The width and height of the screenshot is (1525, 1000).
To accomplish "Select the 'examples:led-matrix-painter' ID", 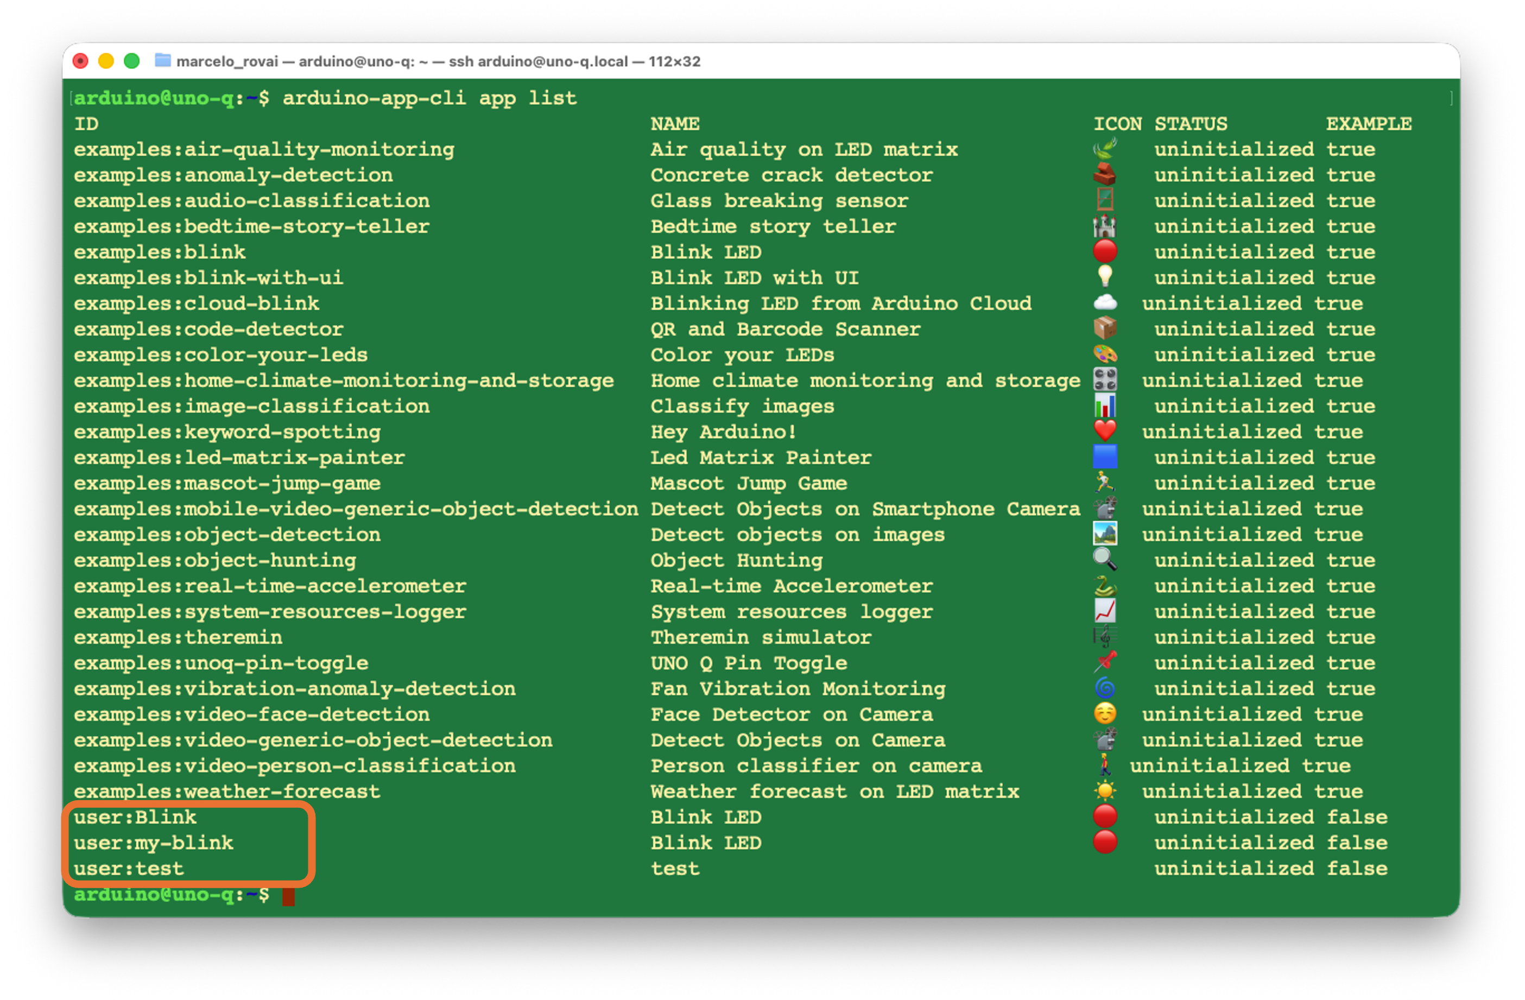I will point(239,458).
